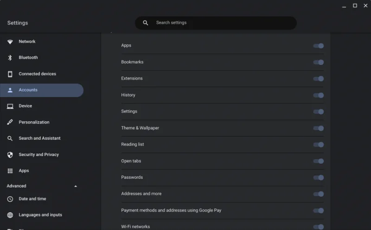Click the Accounts person icon
371x230 pixels.
10,90
